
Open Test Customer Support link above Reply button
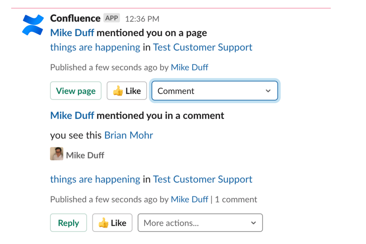(x=203, y=179)
